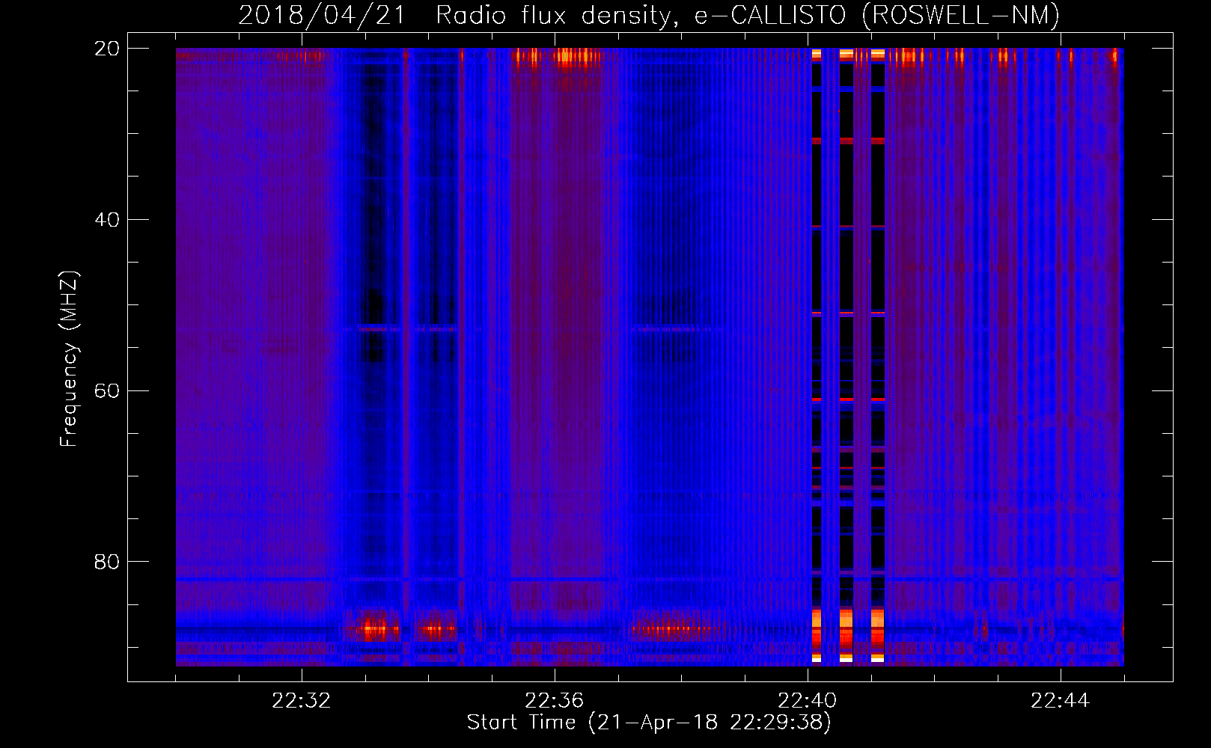Click the '22:40' time tick label
This screenshot has width=1211, height=748.
pyautogui.click(x=807, y=701)
